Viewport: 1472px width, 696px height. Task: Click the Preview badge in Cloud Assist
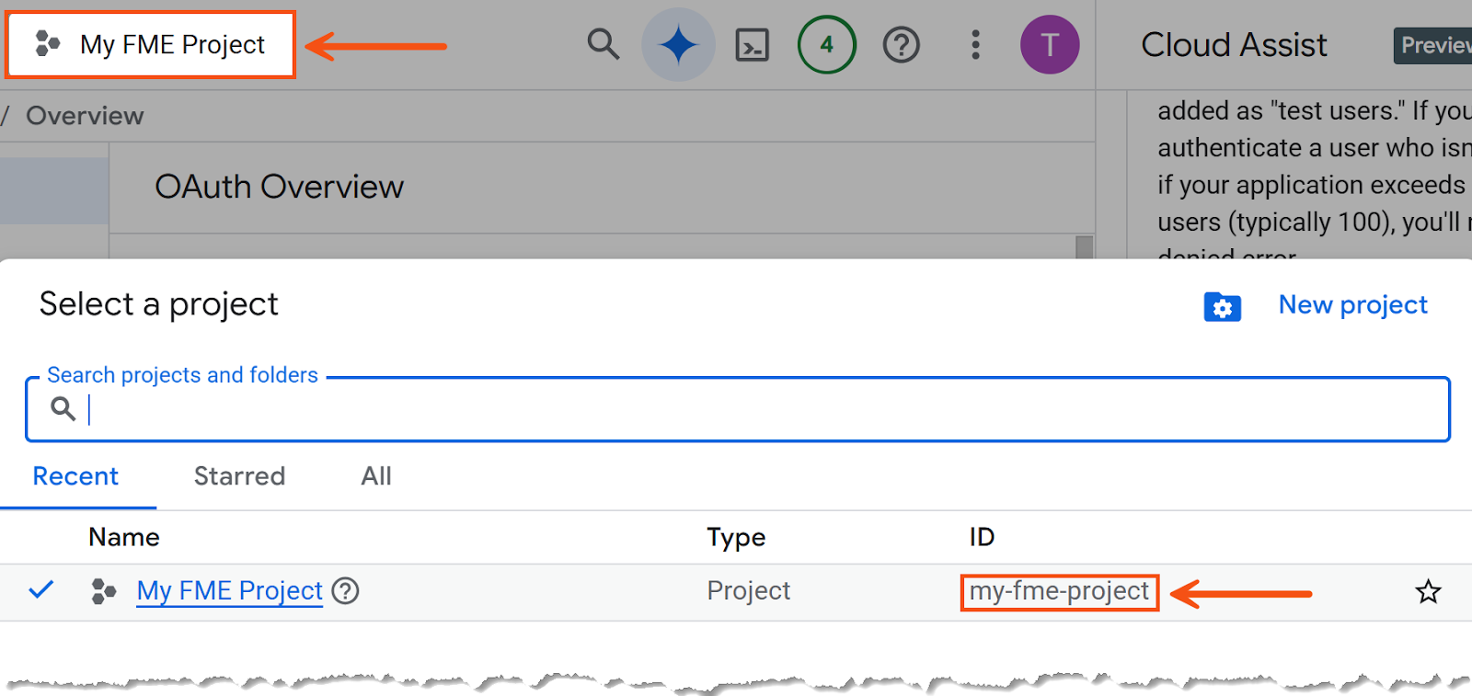click(1433, 45)
